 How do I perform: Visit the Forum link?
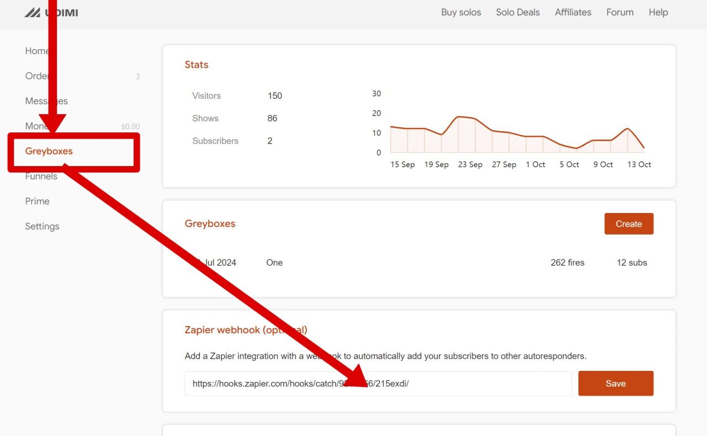620,12
